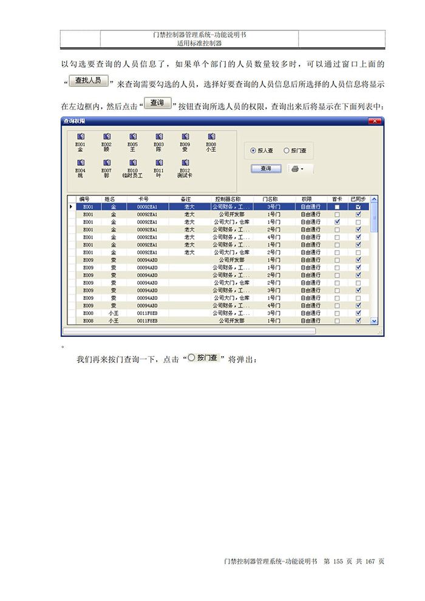This screenshot has width=425, height=601.
Task: Select the person icon E004 姚
Action: [81, 168]
